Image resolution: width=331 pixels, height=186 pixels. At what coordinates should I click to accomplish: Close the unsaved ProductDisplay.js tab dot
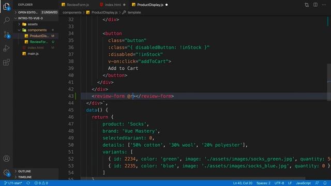pos(167,5)
